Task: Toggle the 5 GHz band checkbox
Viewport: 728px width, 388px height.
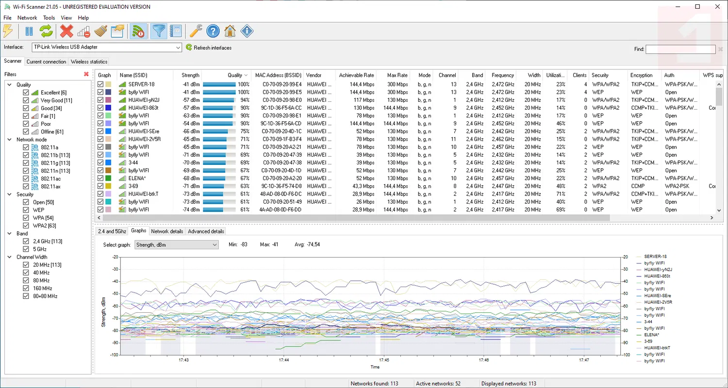Action: click(26, 249)
